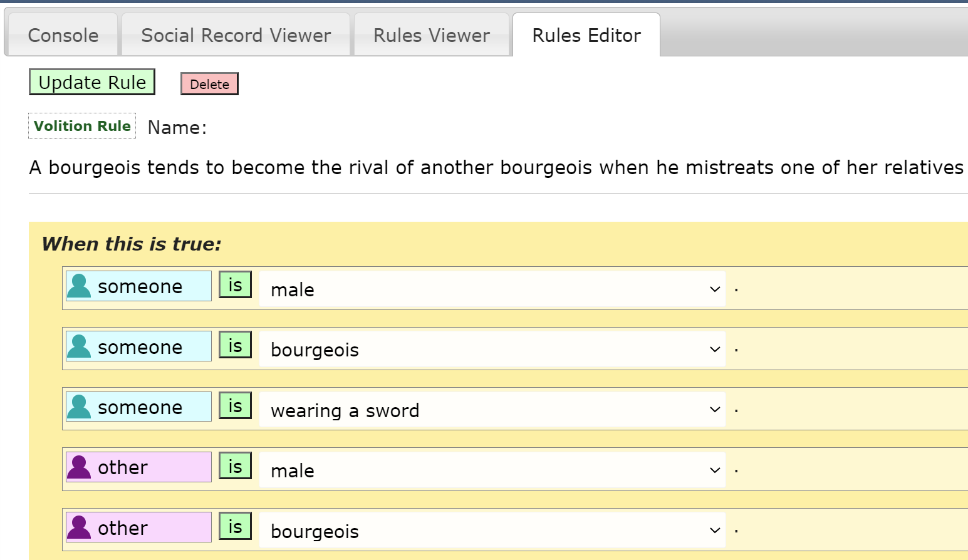Open the first 'male' dropdown for someone

pyautogui.click(x=492, y=289)
